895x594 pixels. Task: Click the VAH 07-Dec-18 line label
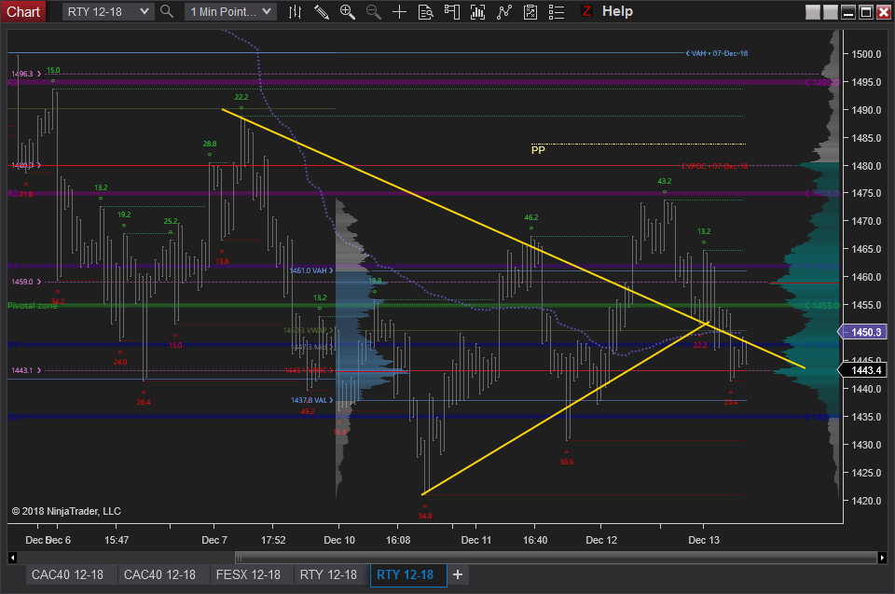[x=717, y=53]
